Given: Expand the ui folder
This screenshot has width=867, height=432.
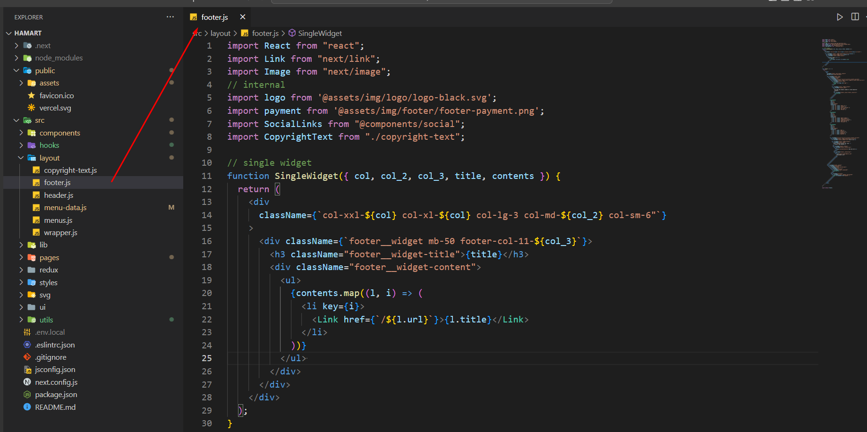Looking at the screenshot, I should coord(21,307).
